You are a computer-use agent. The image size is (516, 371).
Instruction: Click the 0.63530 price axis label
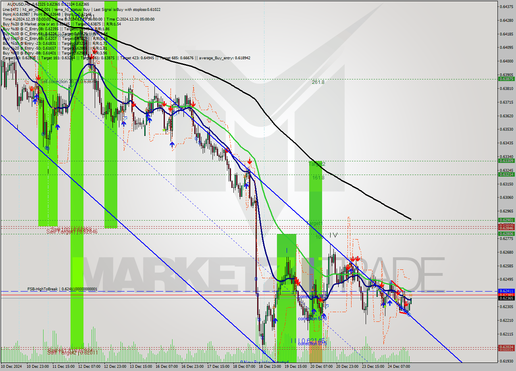(506, 129)
